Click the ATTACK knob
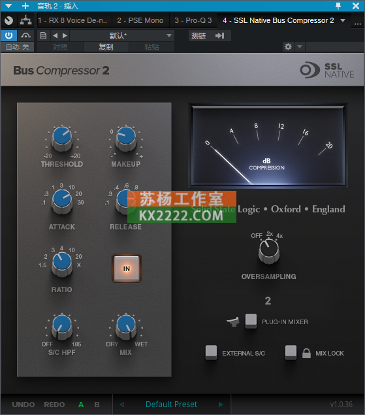 pyautogui.click(x=62, y=201)
